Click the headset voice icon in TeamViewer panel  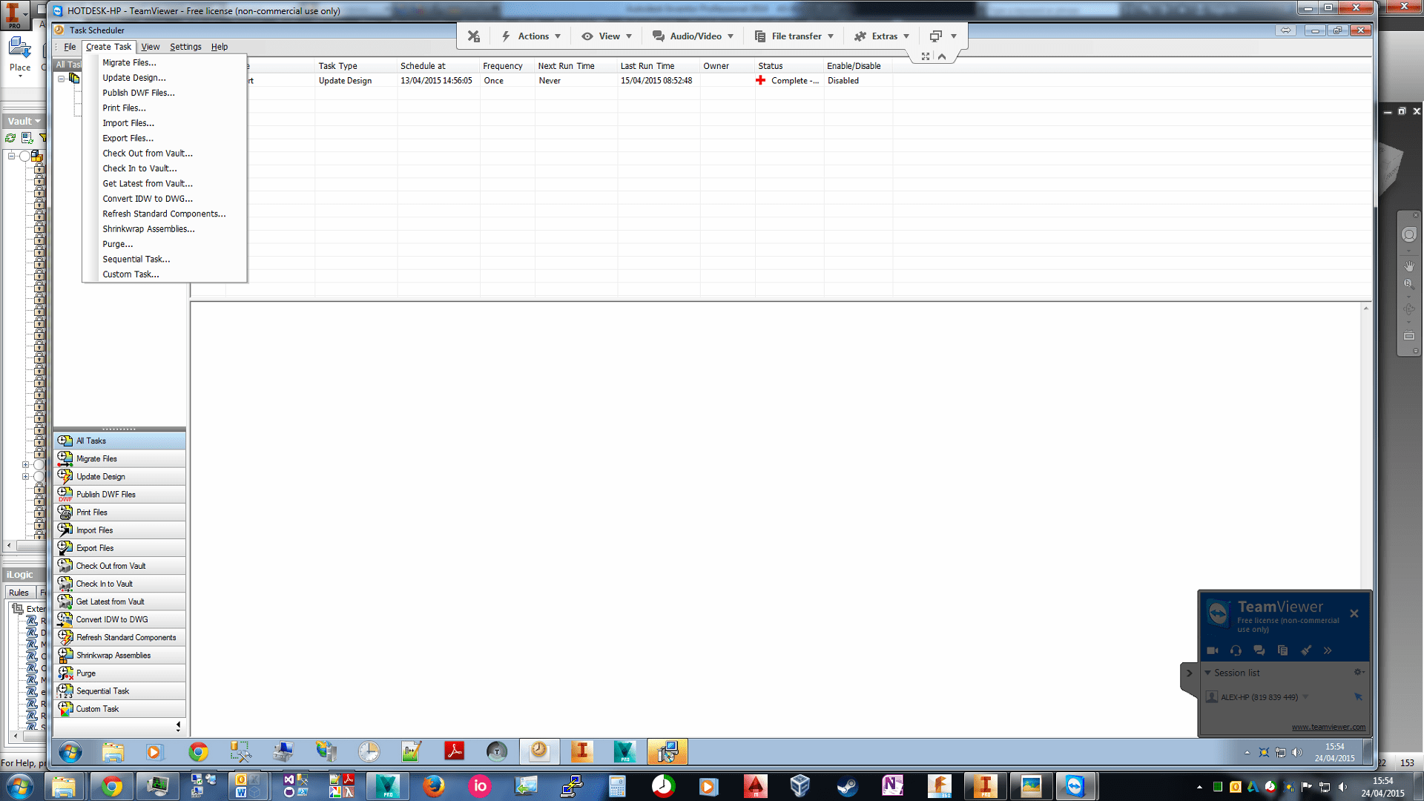[x=1236, y=650]
